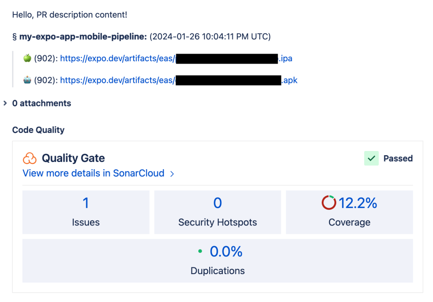
Task: Click the red Coverage donut chart icon
Action: 329,203
